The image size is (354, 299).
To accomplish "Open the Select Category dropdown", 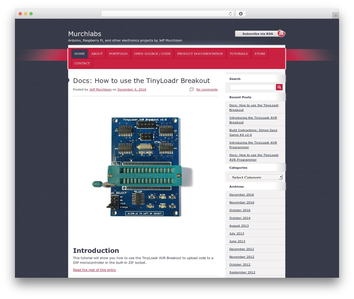I will point(255,177).
